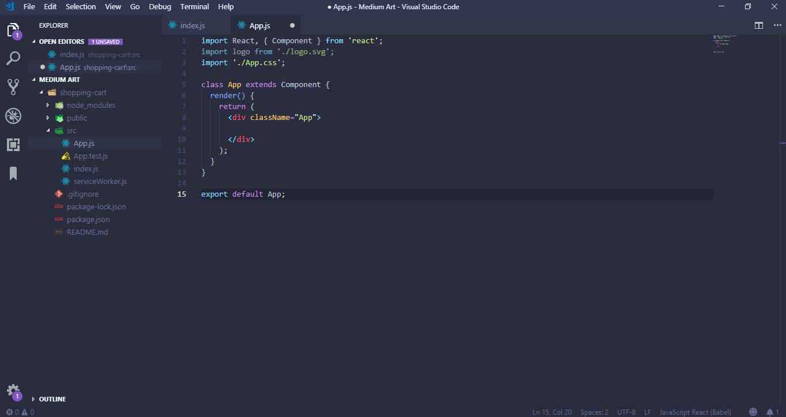
Task: Change the JavaScript React (Babel) language mode
Action: coord(694,412)
